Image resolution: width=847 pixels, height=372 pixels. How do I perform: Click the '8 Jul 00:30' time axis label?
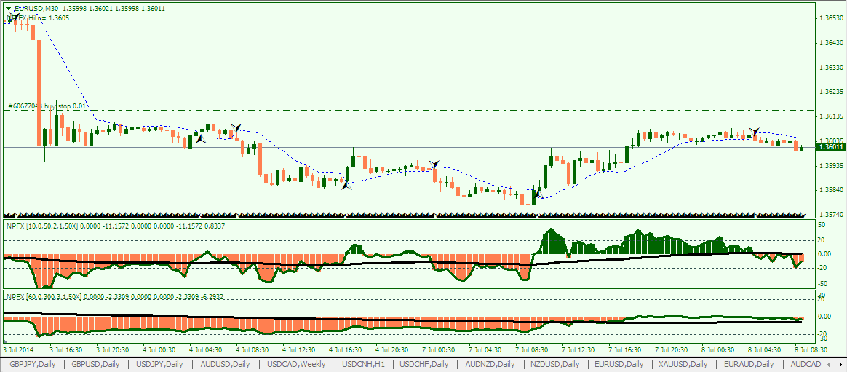pyautogui.click(x=718, y=349)
